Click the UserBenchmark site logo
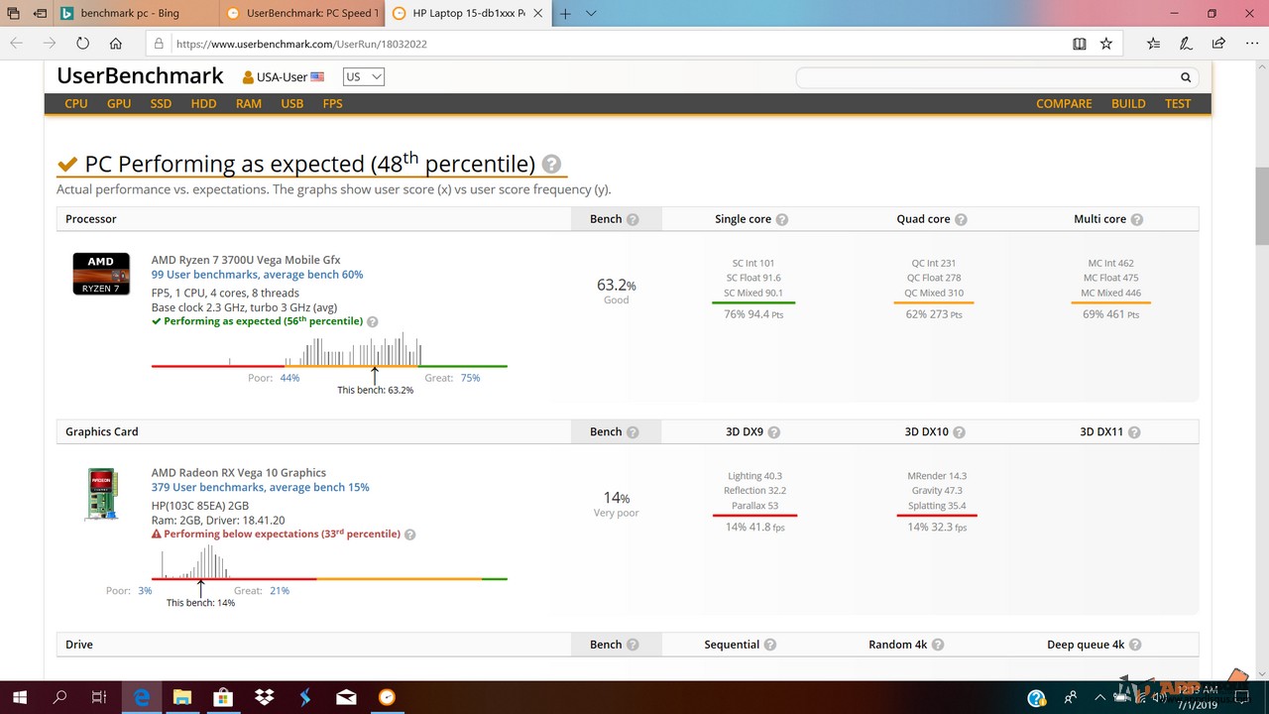1269x714 pixels. [140, 76]
